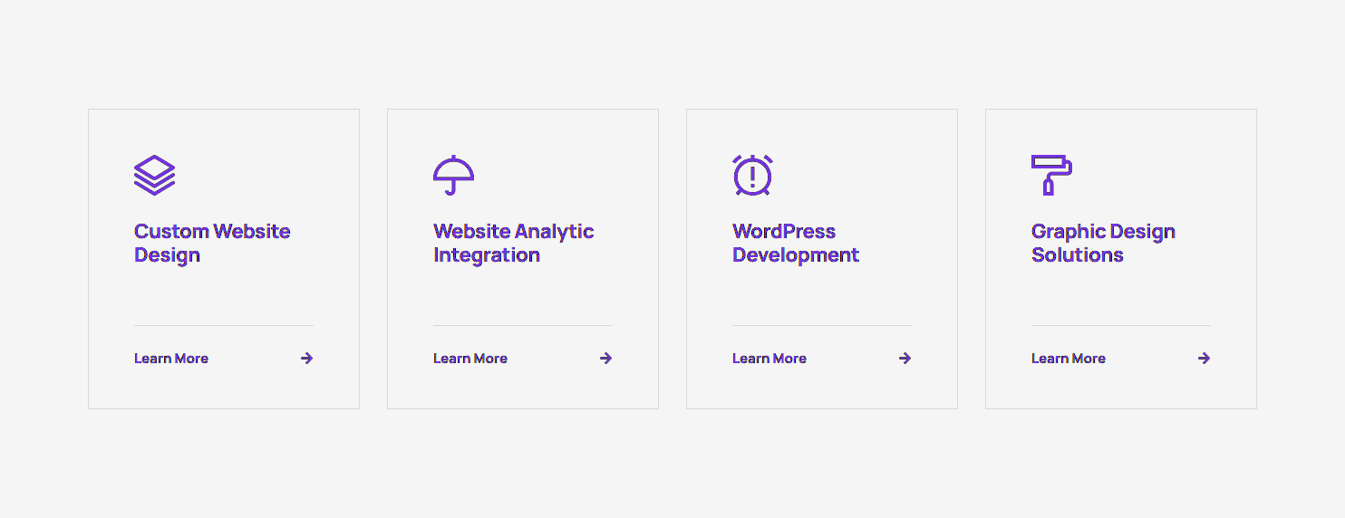
Task: Click the stacked layers icon
Action: pos(154,176)
